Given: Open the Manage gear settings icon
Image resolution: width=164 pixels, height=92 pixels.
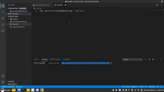Looking at the screenshot, I should (x=3, y=82).
